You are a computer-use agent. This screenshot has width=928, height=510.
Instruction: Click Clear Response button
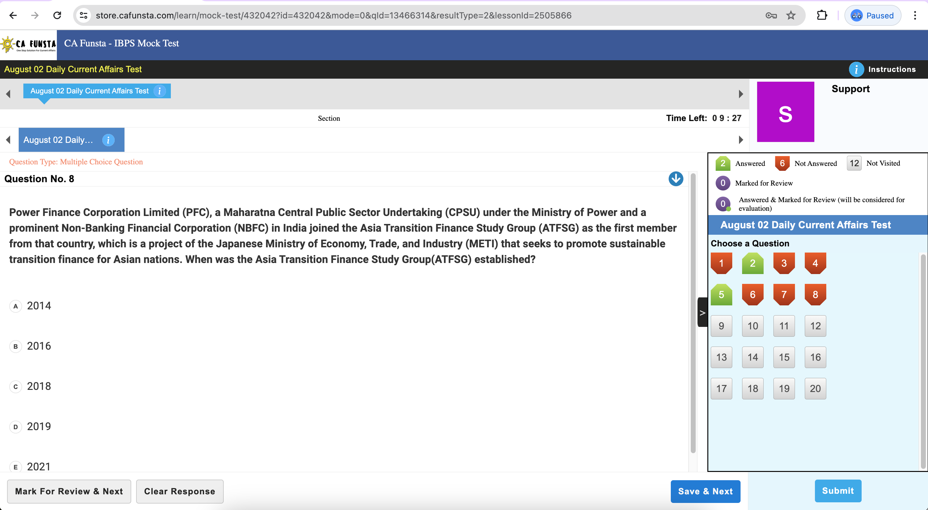click(x=179, y=491)
